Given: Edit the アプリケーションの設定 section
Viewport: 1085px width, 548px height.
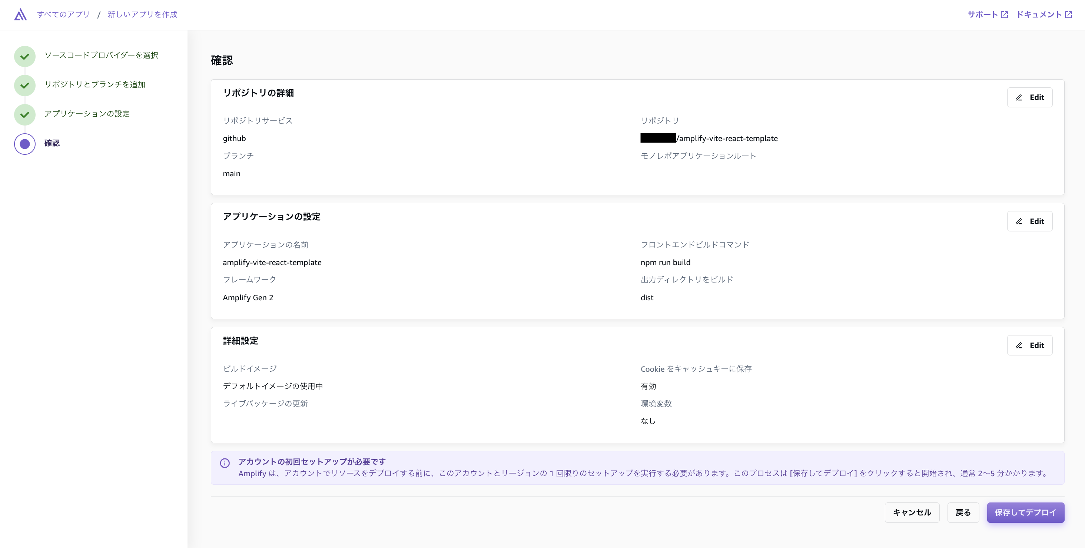Looking at the screenshot, I should tap(1029, 221).
